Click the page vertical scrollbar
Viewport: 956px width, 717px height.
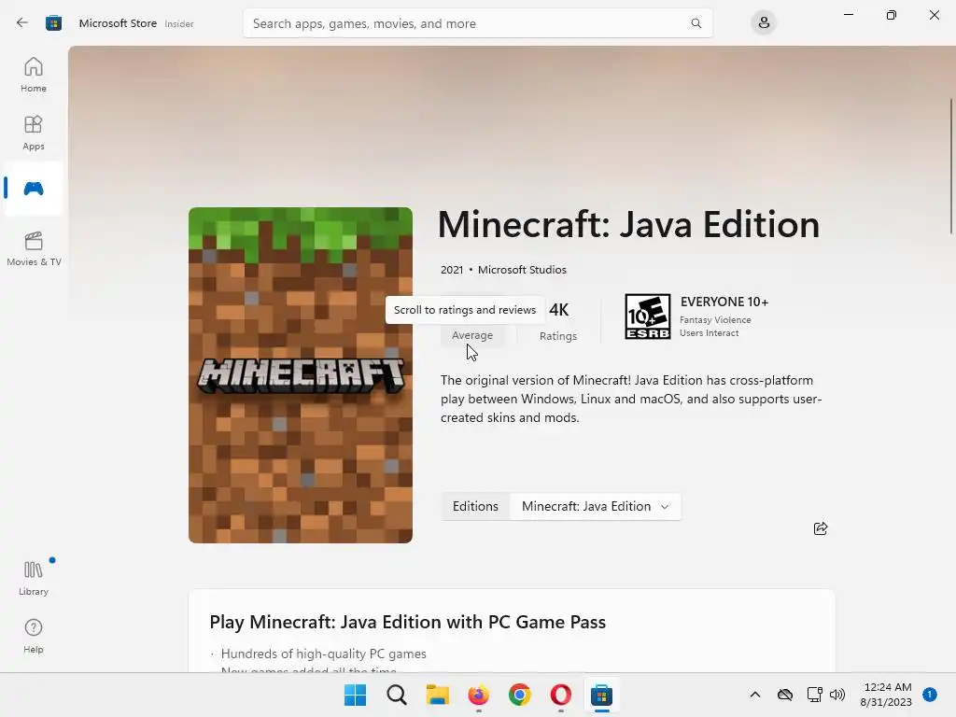[951, 166]
